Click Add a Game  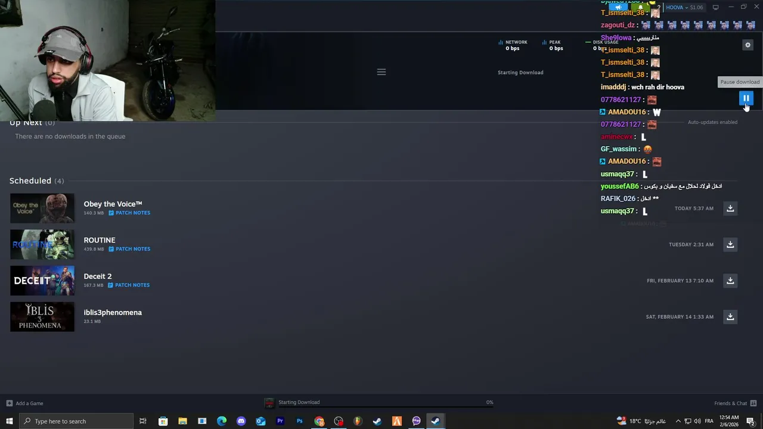pos(24,403)
